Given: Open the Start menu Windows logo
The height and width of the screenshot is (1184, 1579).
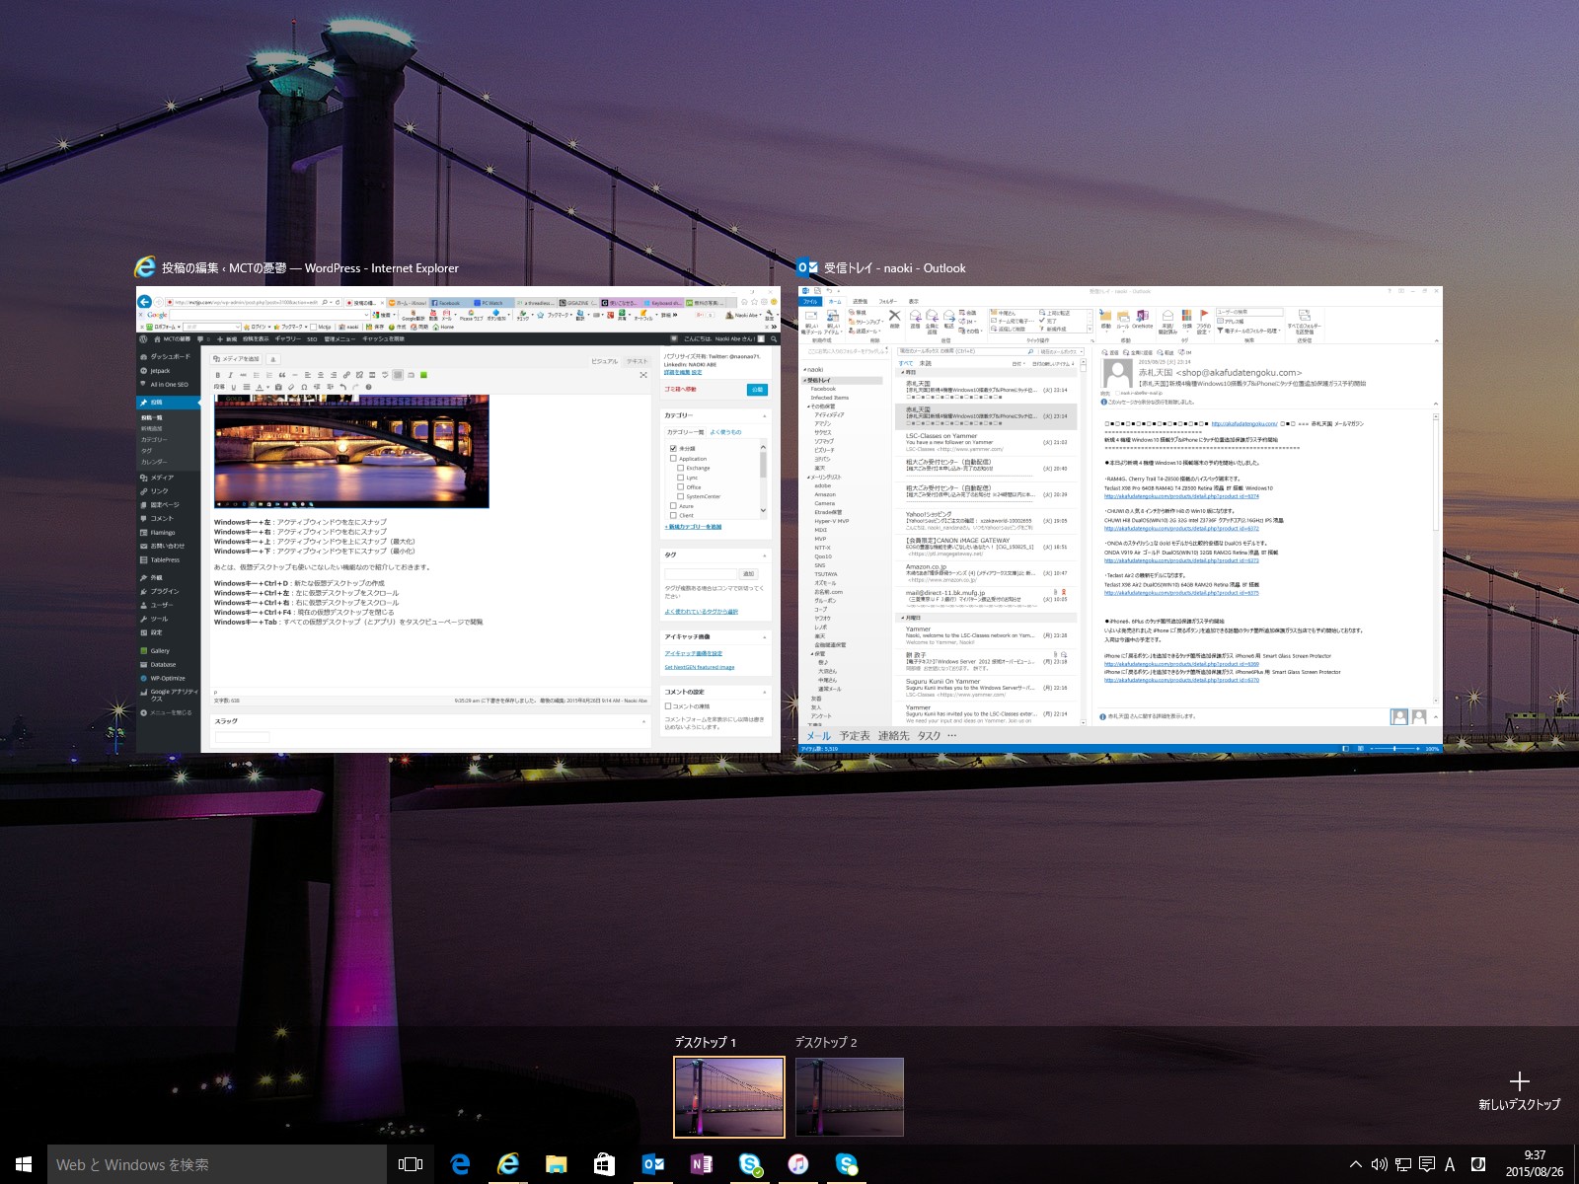Looking at the screenshot, I should pos(24,1164).
